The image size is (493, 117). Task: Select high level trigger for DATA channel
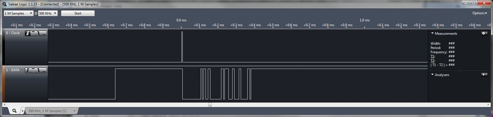click(x=33, y=70)
